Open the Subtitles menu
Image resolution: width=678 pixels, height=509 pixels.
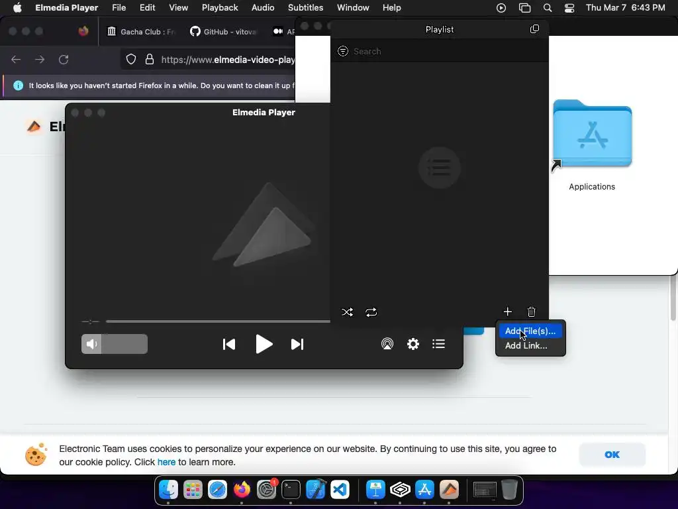(305, 8)
